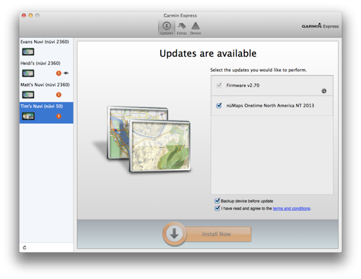The height and width of the screenshot is (279, 361).
Task: Click the Evans Nuvi device thumbnail
Action: (x=28, y=52)
